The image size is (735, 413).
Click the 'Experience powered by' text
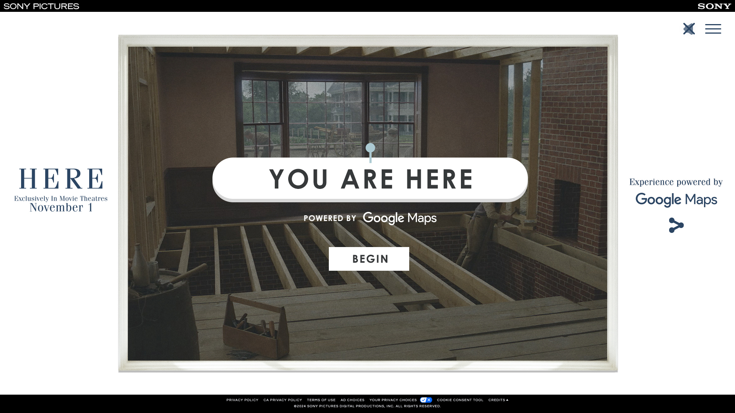click(676, 182)
